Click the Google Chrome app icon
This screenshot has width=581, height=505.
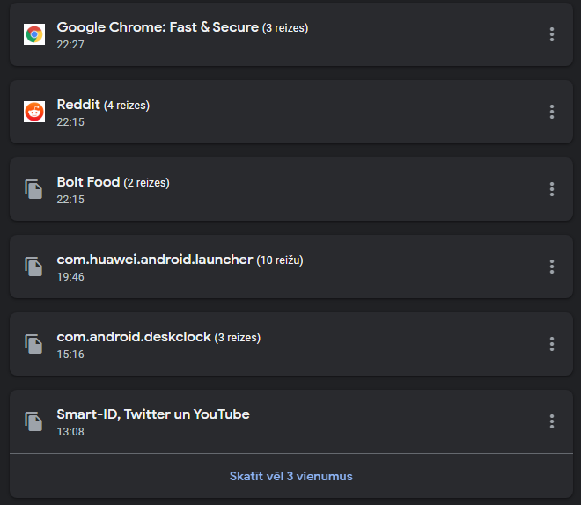(x=34, y=34)
